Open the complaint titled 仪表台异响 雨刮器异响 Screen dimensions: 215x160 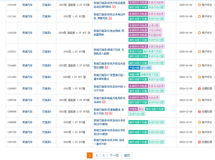pos(109,33)
